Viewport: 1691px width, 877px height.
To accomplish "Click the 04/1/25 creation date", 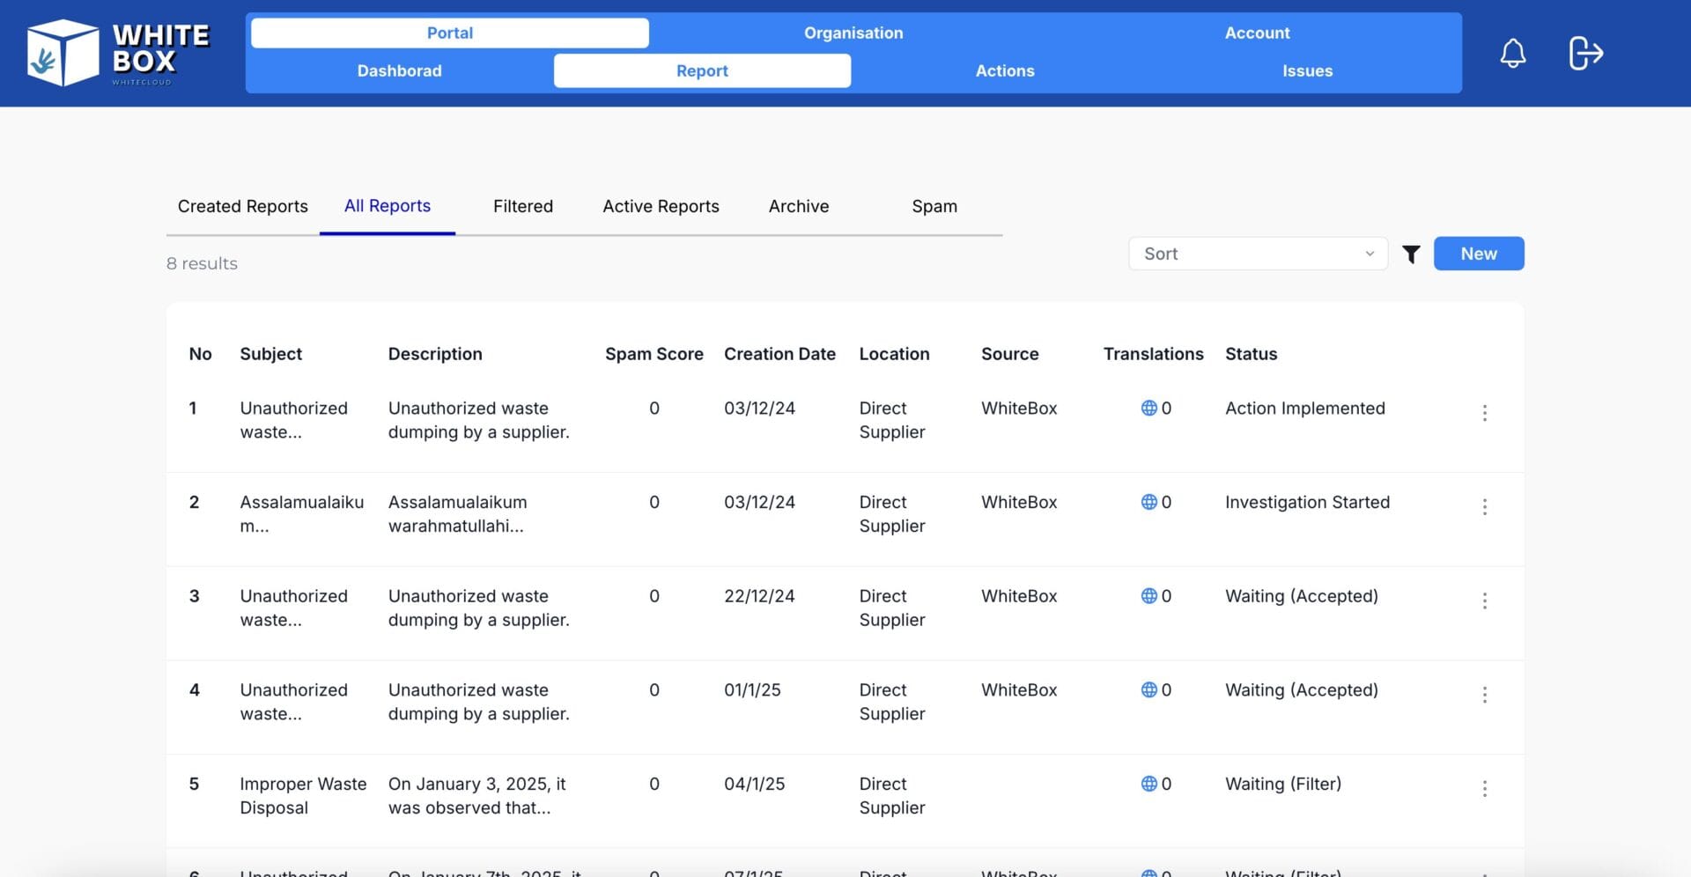I will tap(754, 784).
